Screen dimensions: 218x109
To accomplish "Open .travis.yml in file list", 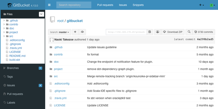I will pyautogui.click(x=60, y=98).
